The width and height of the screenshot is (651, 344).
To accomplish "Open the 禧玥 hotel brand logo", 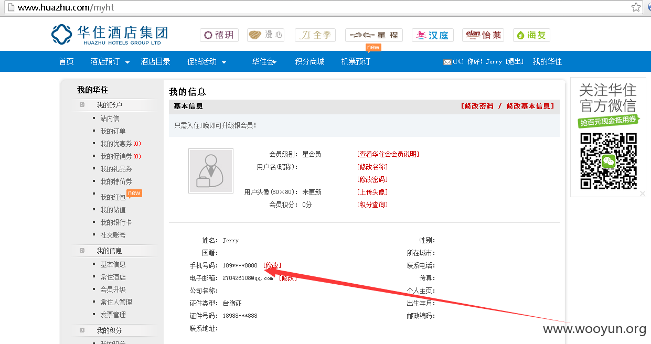I will click(x=219, y=35).
